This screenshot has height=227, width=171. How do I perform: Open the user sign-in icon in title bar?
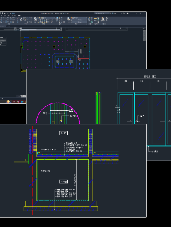click(x=113, y=13)
